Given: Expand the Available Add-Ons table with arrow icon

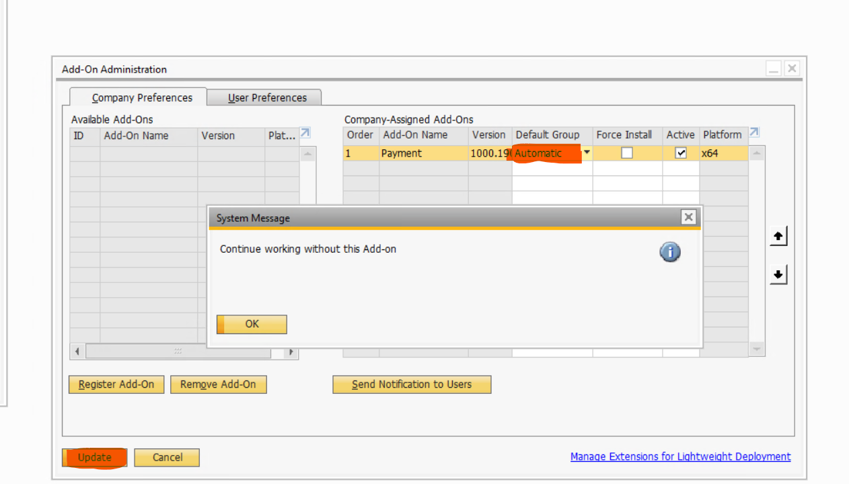Looking at the screenshot, I should click(305, 133).
